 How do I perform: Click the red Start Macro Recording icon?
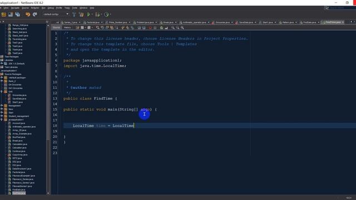(150, 28)
